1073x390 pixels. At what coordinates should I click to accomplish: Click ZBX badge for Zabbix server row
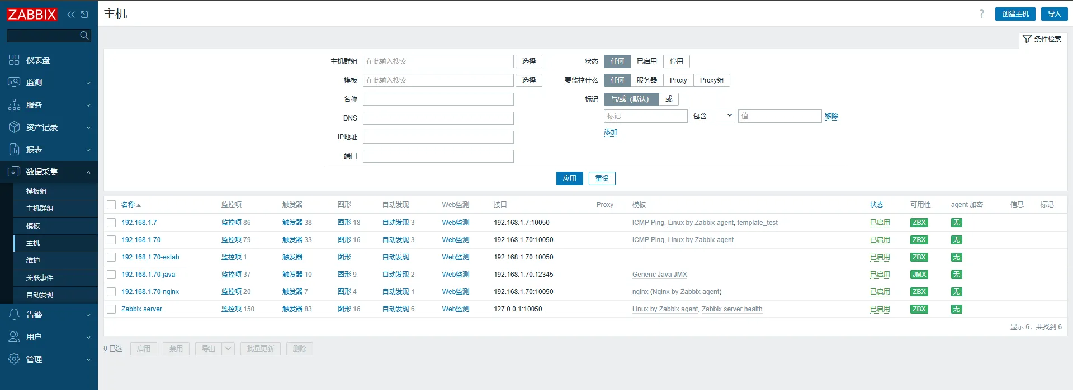coord(919,309)
